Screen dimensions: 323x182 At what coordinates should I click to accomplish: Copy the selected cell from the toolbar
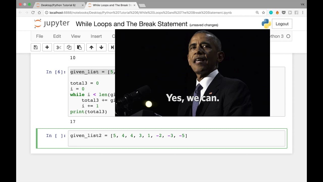coord(69,47)
